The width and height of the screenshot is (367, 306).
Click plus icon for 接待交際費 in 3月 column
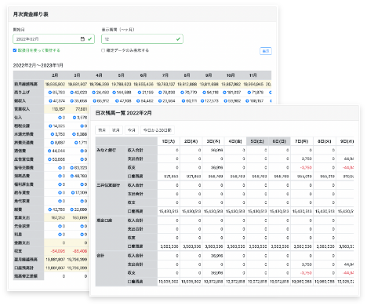click(71, 168)
